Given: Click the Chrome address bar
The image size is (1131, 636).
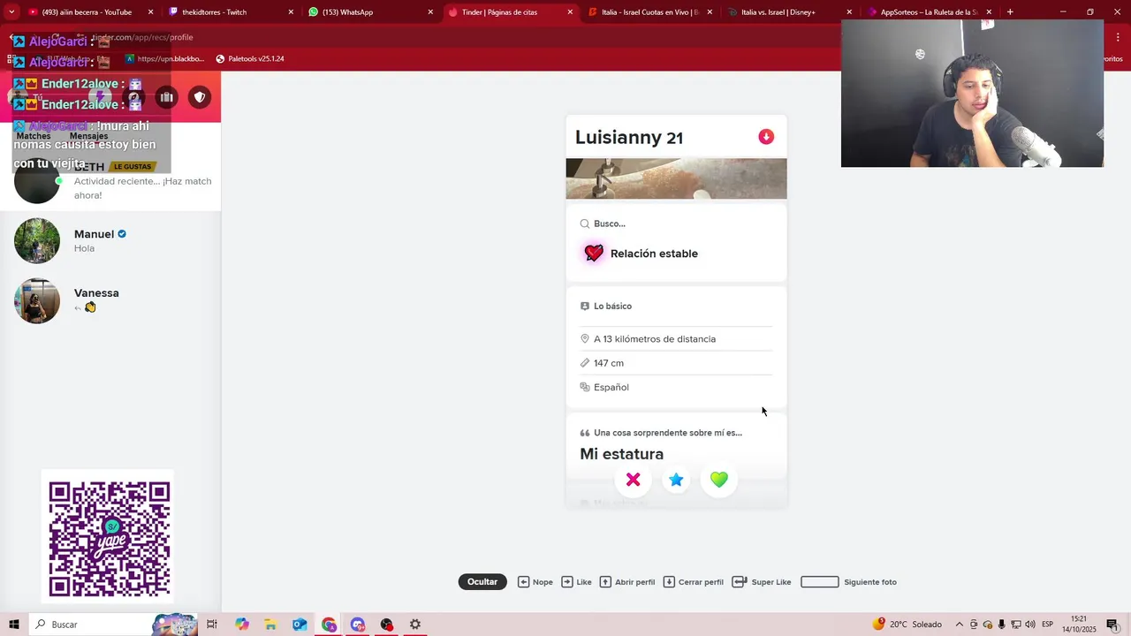Looking at the screenshot, I should [442, 37].
